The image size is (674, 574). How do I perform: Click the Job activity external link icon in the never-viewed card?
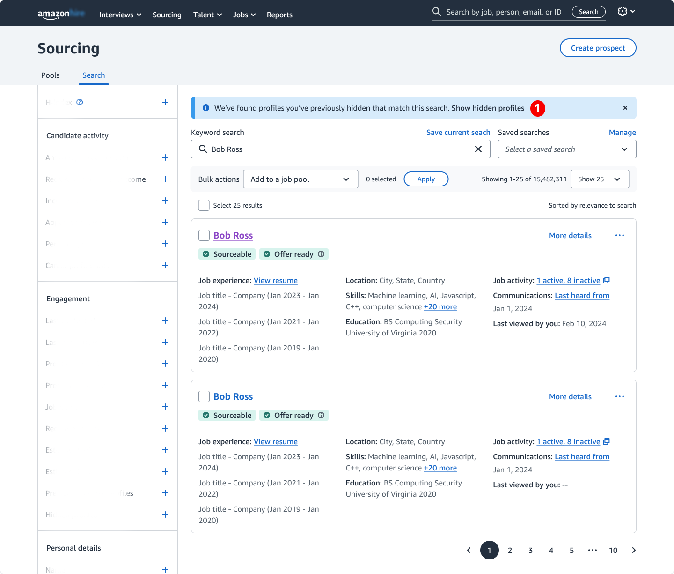[606, 441]
